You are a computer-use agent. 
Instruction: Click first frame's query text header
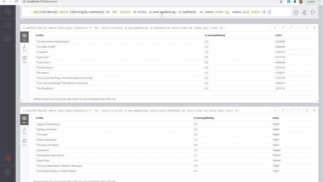point(124,28)
